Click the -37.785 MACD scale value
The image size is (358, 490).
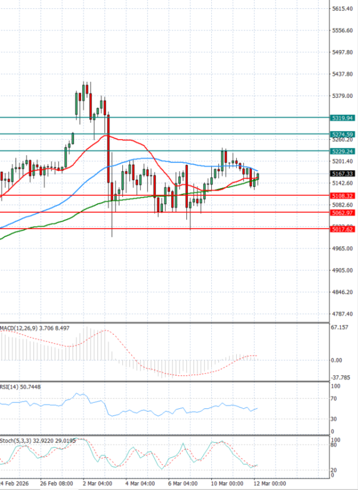point(340,377)
